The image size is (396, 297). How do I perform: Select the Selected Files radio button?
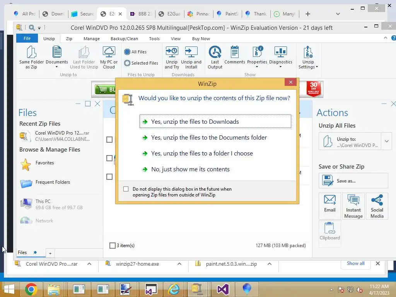point(127,63)
